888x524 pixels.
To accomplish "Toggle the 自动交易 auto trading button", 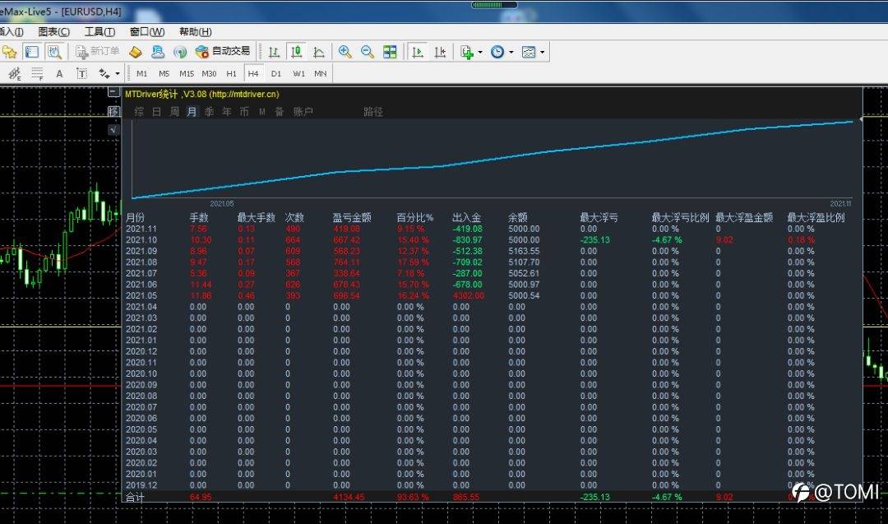I will click(x=222, y=51).
